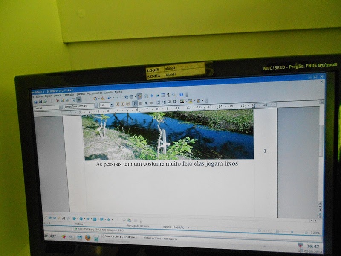The image size is (341, 256).
Task: Select the Format Paintbrush tool
Action: (x=103, y=99)
